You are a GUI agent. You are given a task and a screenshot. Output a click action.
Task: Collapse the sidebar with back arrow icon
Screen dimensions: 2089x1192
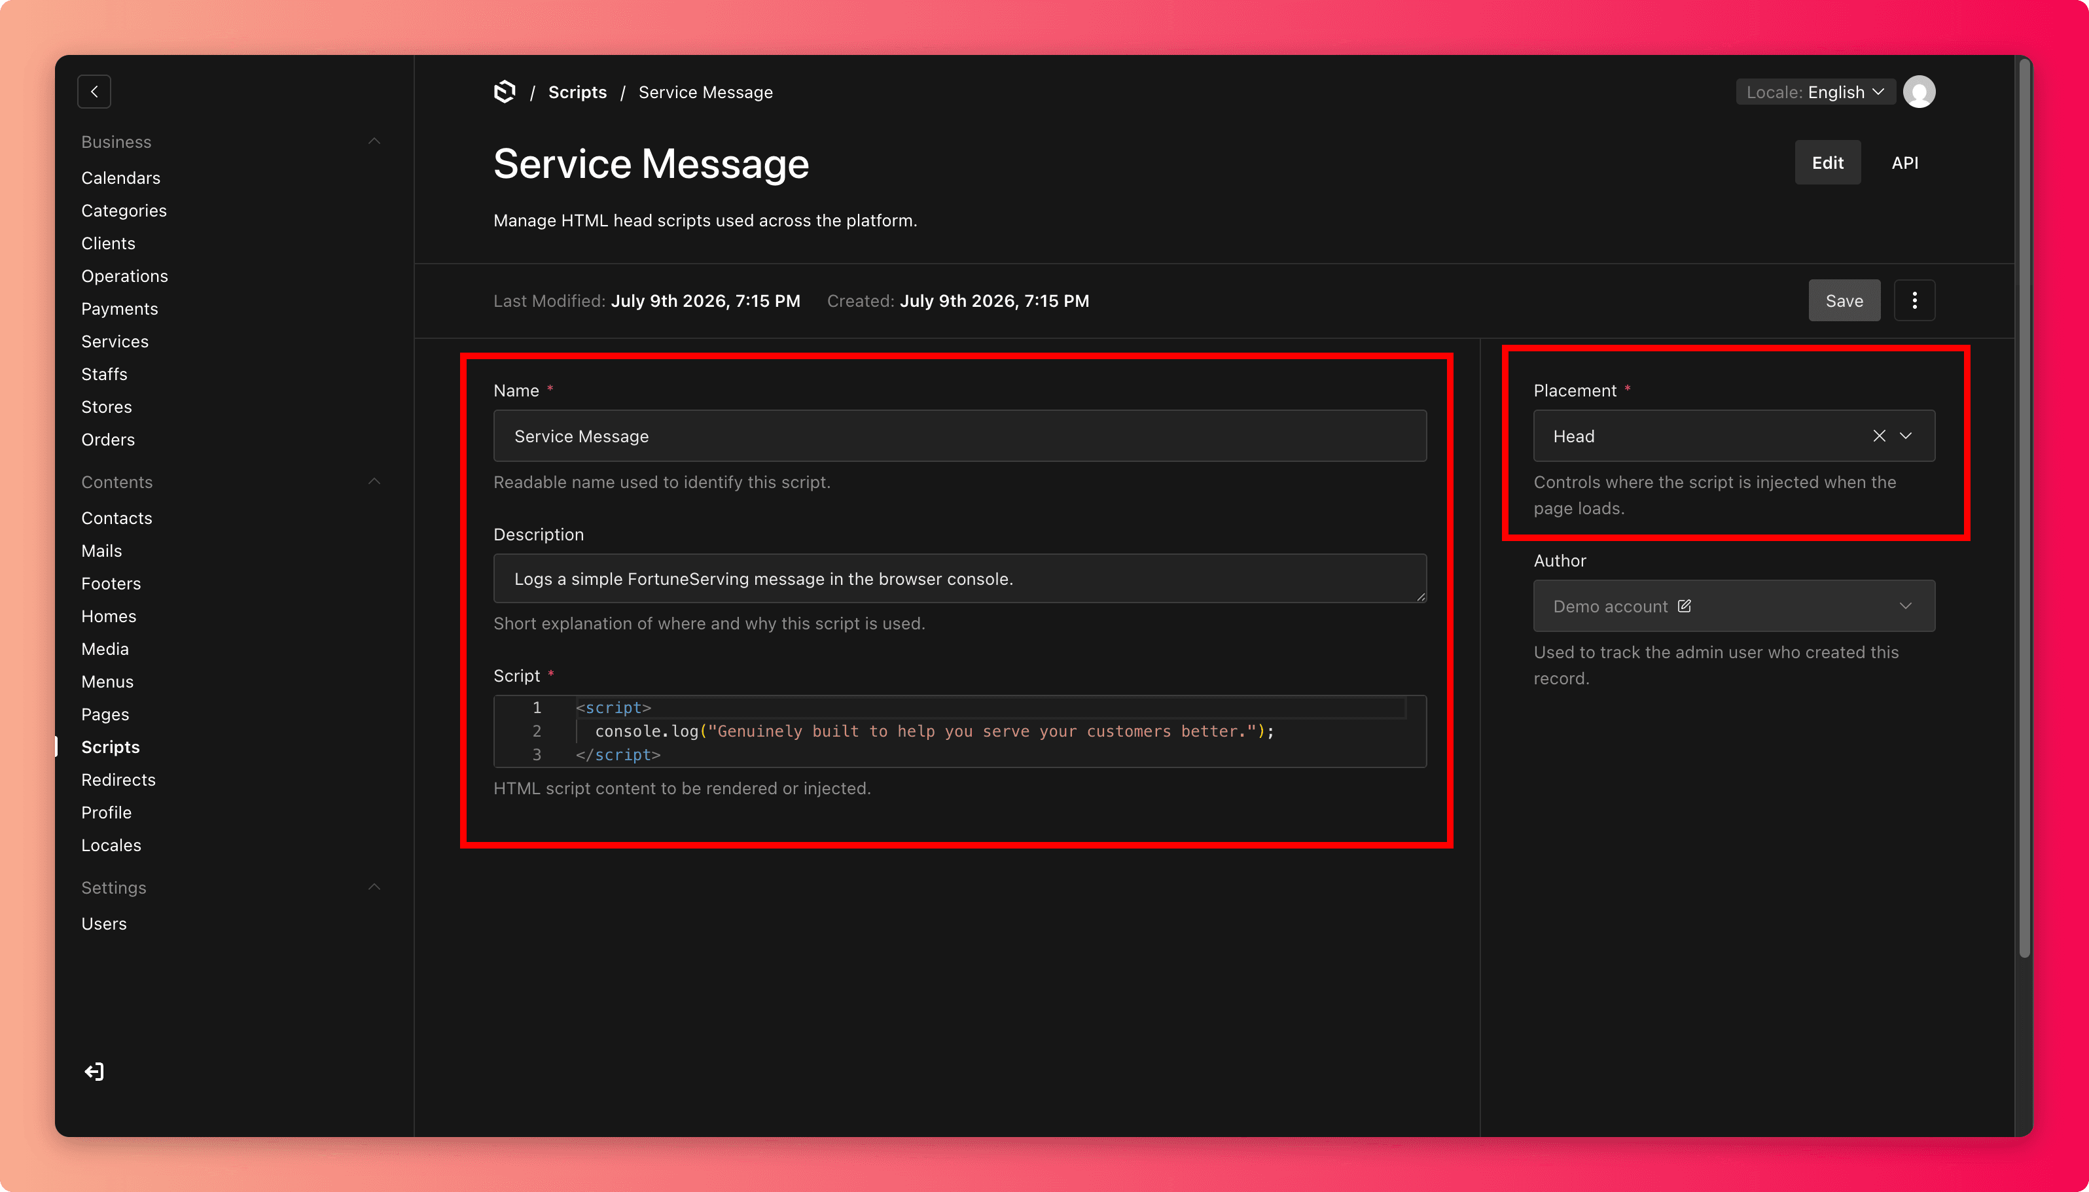click(94, 92)
